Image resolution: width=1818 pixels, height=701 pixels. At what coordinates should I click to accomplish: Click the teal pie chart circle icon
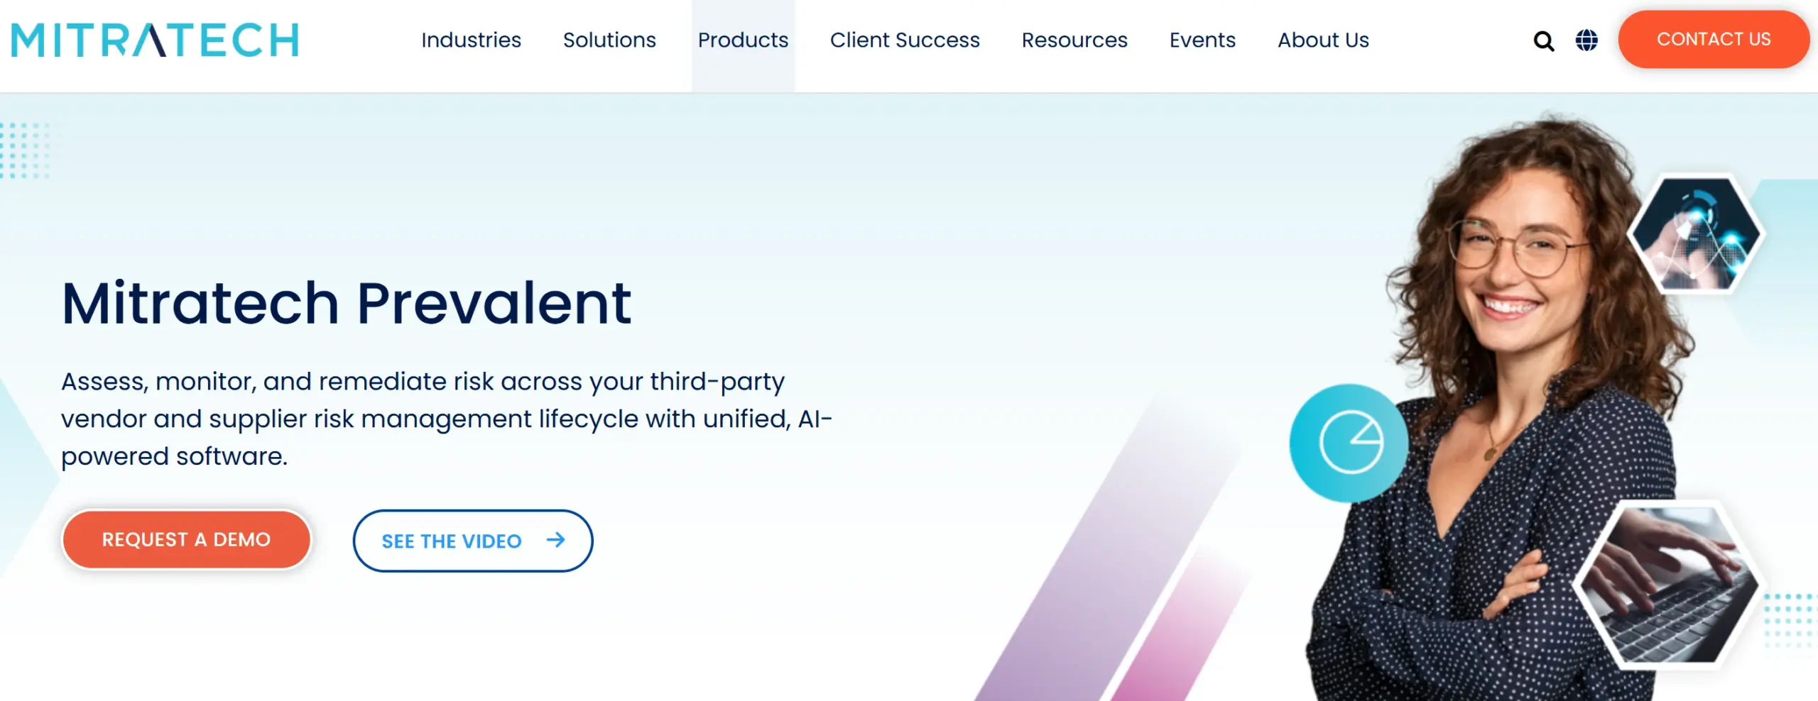click(1349, 443)
